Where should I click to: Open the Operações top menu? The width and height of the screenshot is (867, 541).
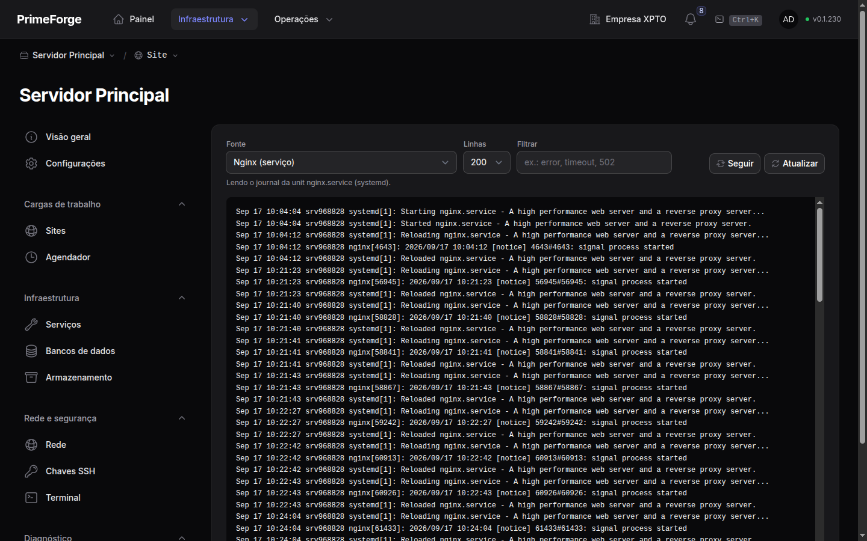click(303, 19)
